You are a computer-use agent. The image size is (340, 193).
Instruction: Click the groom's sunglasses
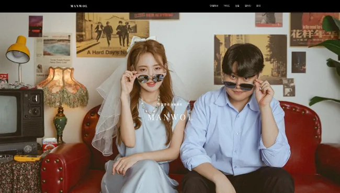click(x=239, y=86)
